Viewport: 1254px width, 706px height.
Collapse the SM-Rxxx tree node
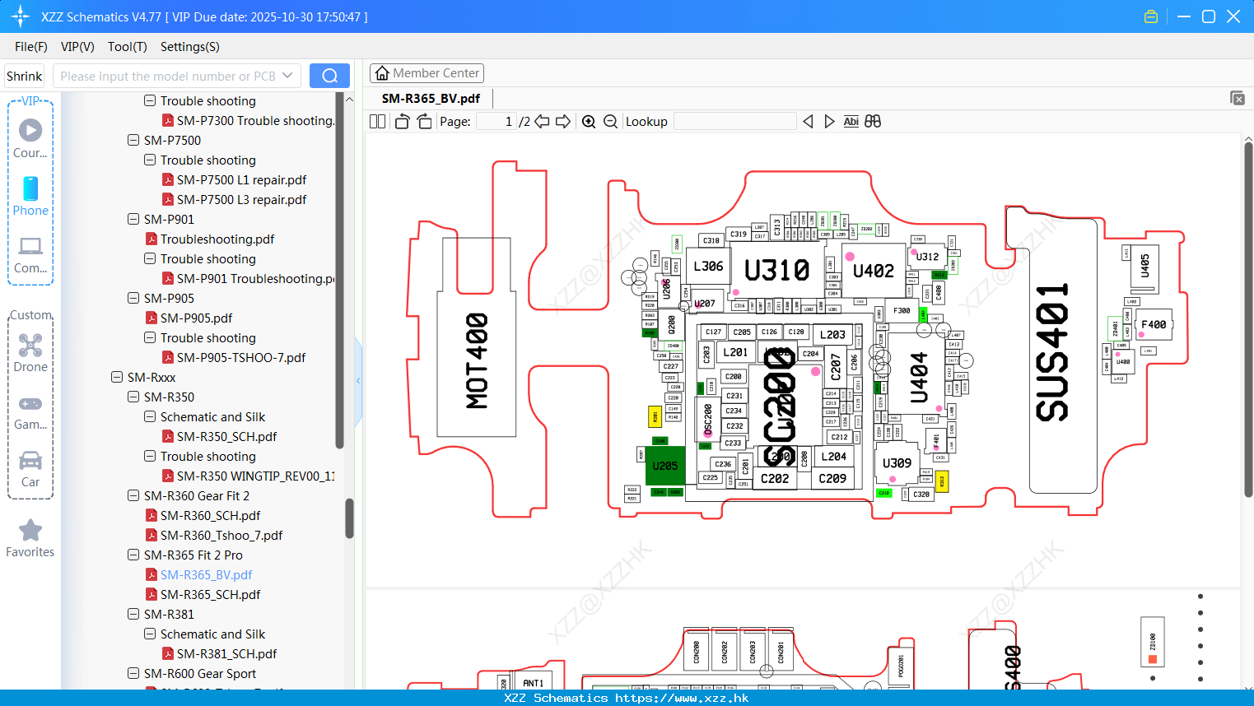click(x=117, y=378)
